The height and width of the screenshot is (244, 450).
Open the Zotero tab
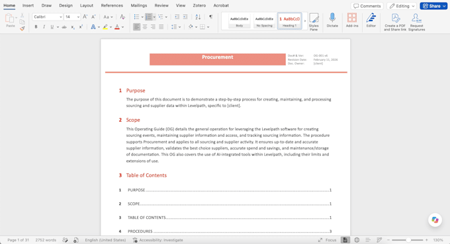pos(199,5)
